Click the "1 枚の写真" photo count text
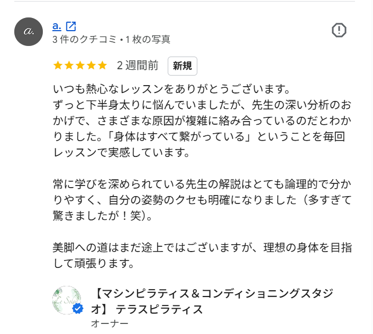This screenshot has width=373, height=334. click(x=148, y=40)
